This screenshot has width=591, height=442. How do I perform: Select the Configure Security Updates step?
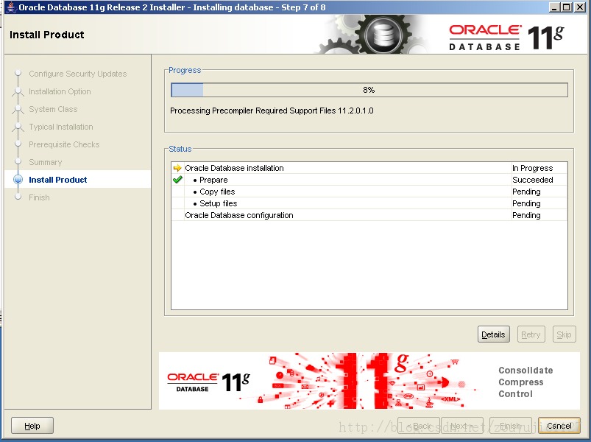[77, 74]
